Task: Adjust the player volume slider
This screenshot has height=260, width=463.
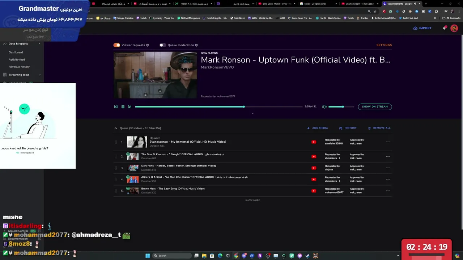Action: coord(341,107)
